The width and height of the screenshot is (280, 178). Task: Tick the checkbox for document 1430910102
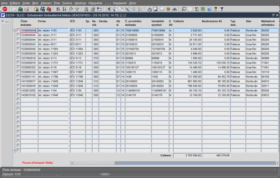point(19,95)
